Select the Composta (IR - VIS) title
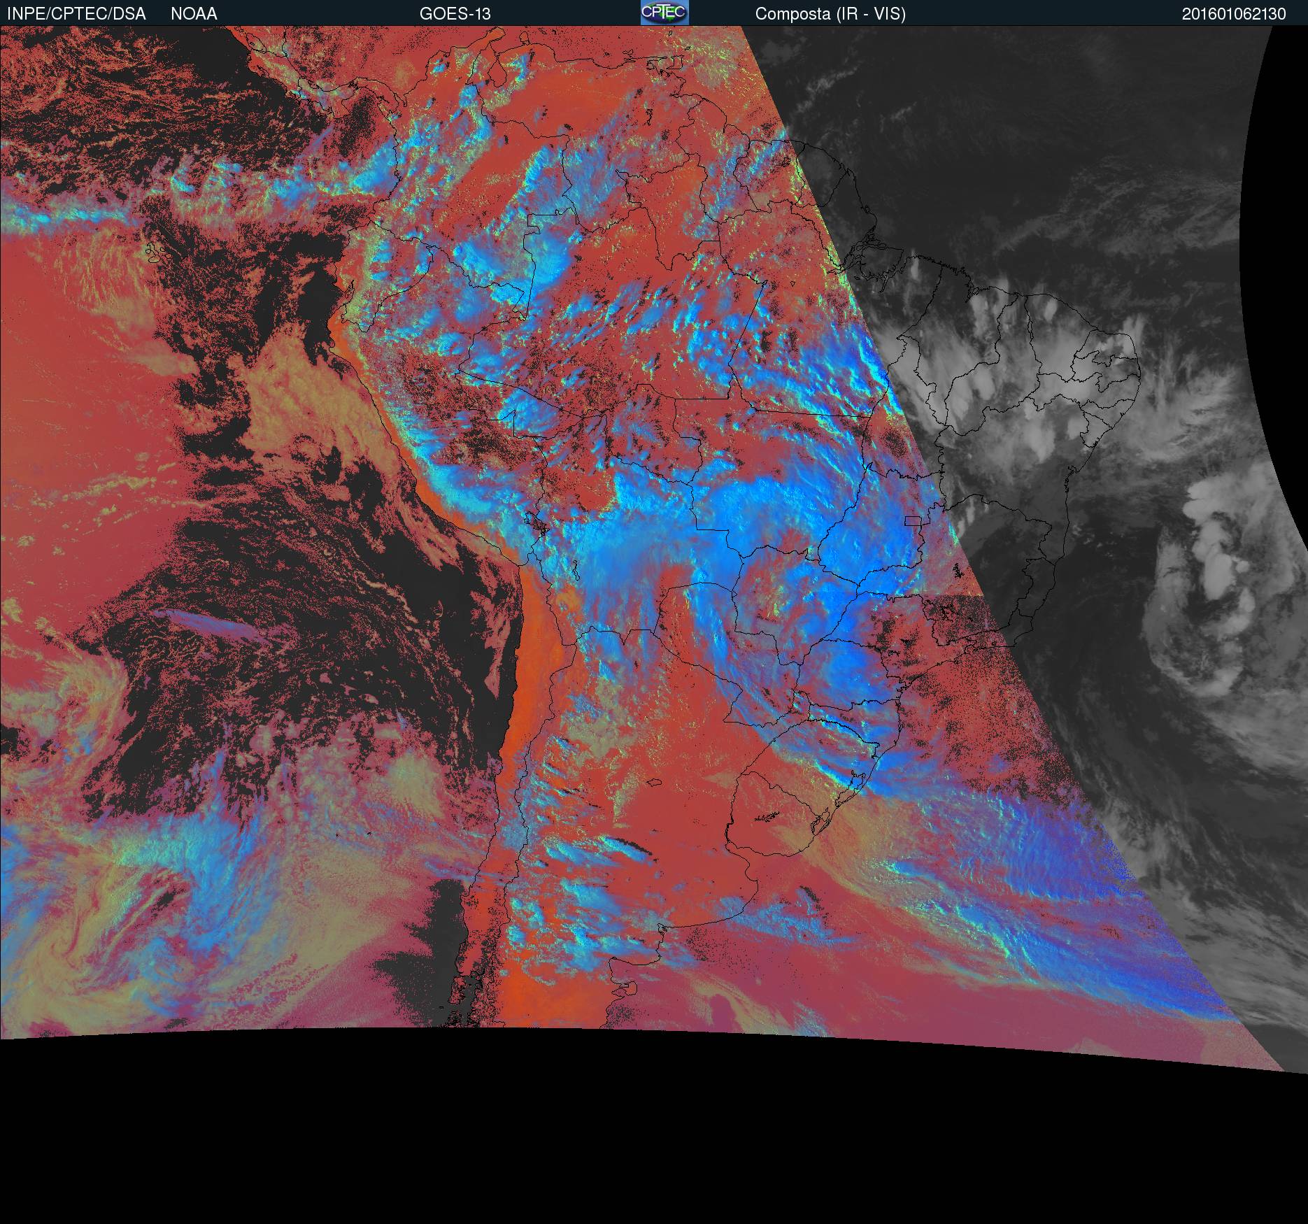The height and width of the screenshot is (1224, 1308). [830, 14]
